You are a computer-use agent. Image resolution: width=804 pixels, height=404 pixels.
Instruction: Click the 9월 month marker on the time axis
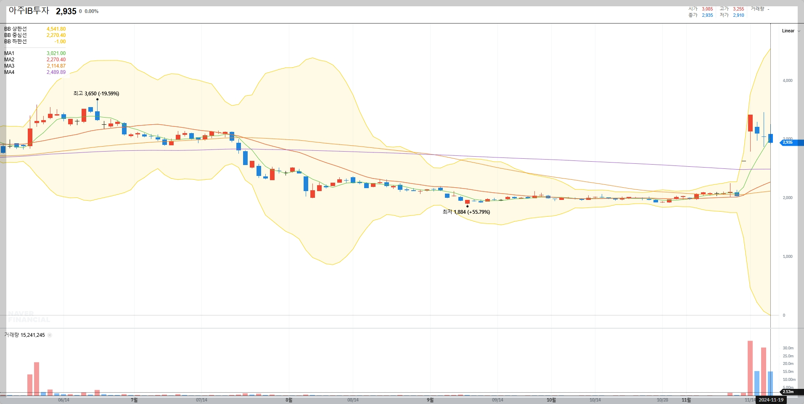point(430,400)
